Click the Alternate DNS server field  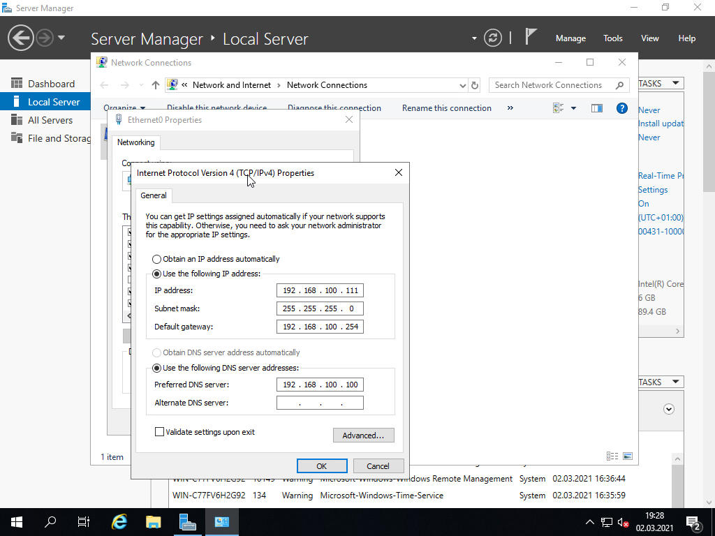[320, 402]
